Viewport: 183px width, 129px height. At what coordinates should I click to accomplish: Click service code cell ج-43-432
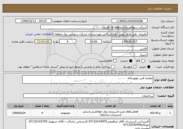155,113
